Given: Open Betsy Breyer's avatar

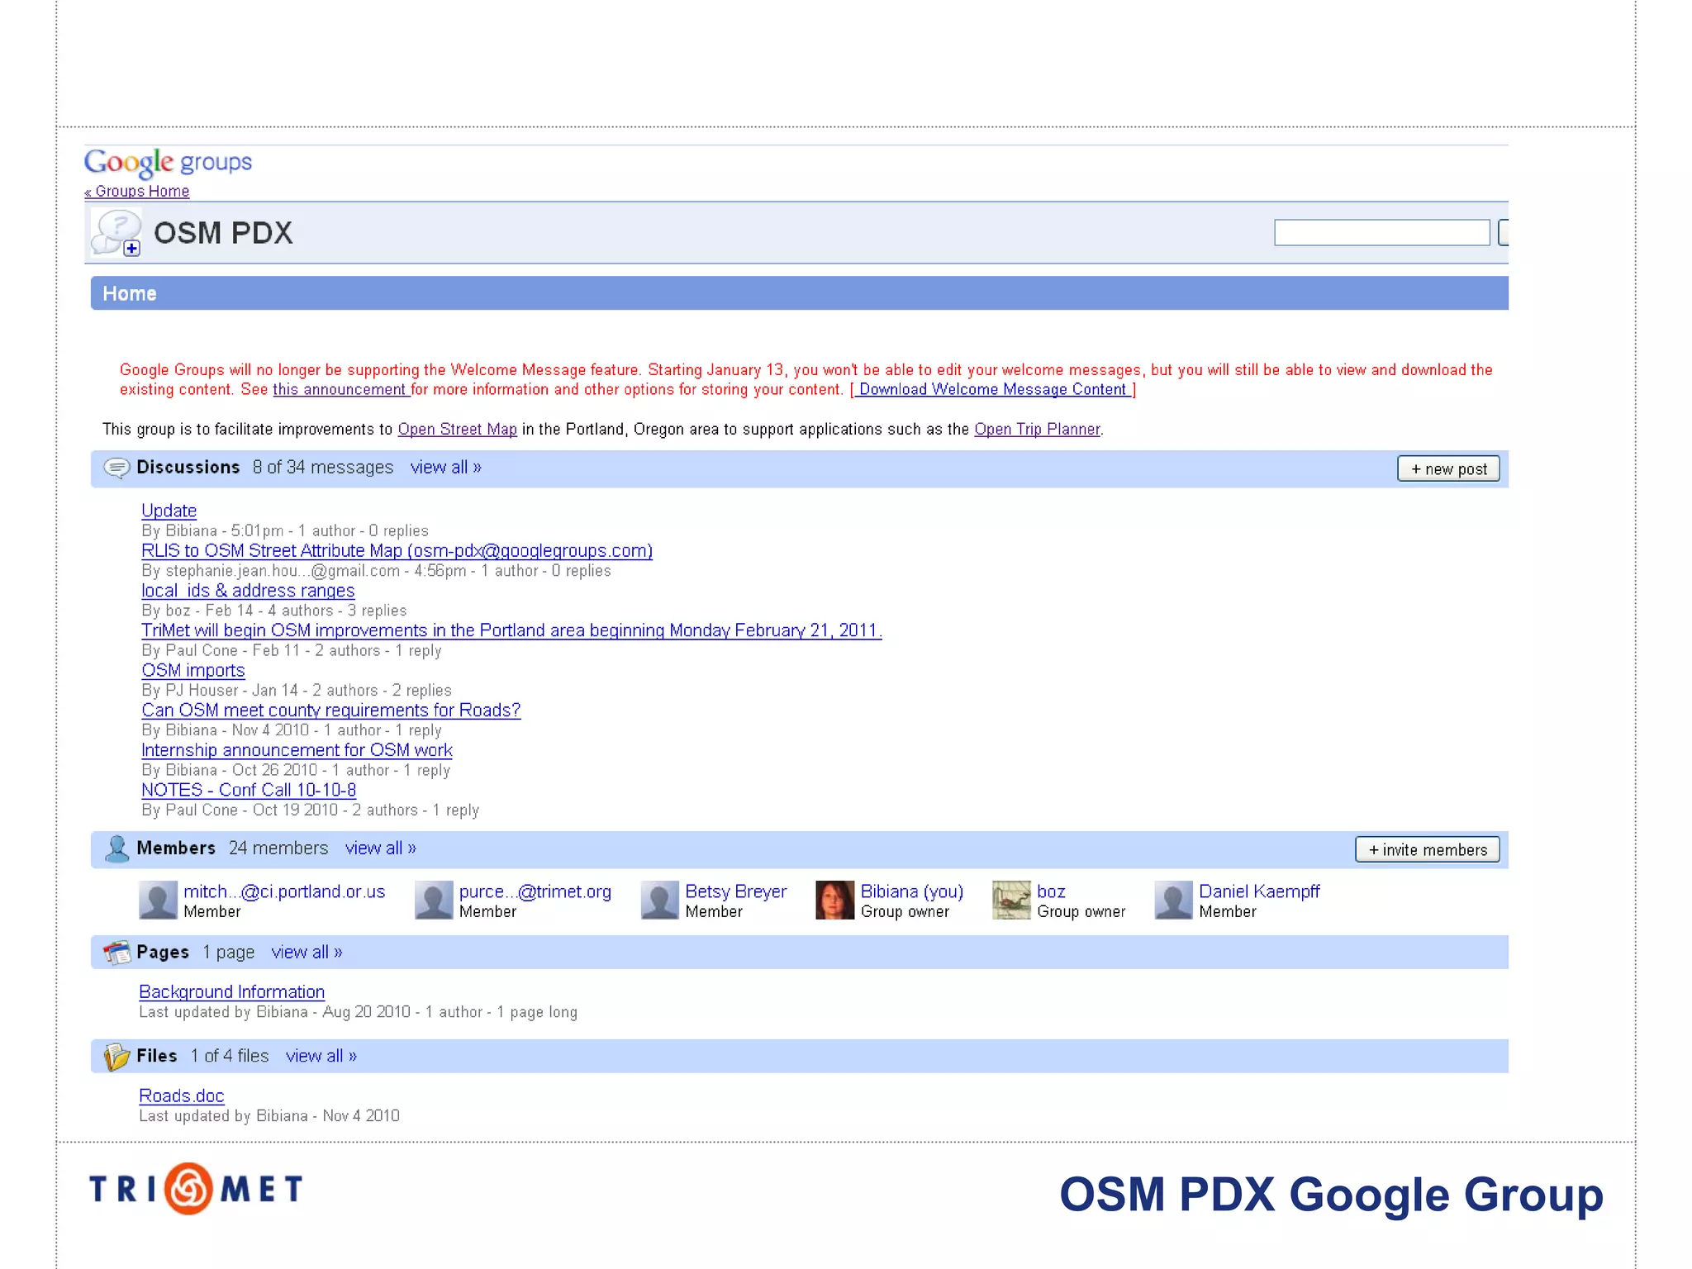Looking at the screenshot, I should pyautogui.click(x=659, y=901).
